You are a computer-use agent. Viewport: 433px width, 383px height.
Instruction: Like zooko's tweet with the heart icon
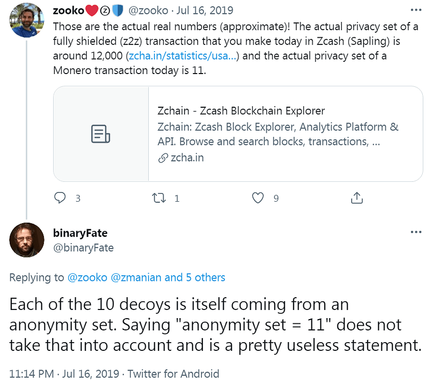click(x=259, y=198)
